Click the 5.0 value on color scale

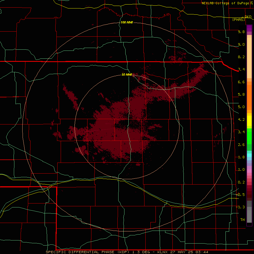241,107
